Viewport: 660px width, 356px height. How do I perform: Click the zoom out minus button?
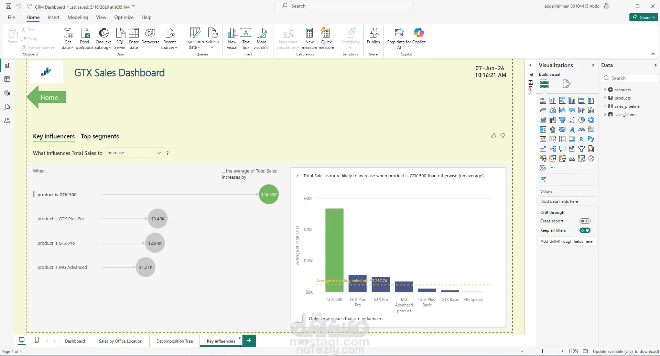(522, 351)
